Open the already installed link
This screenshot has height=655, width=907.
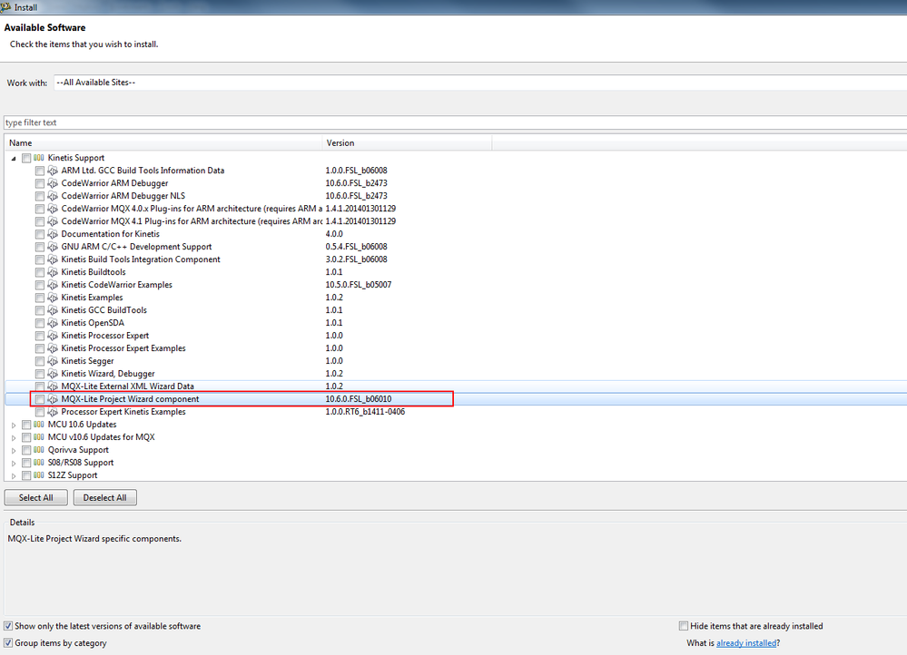point(746,643)
